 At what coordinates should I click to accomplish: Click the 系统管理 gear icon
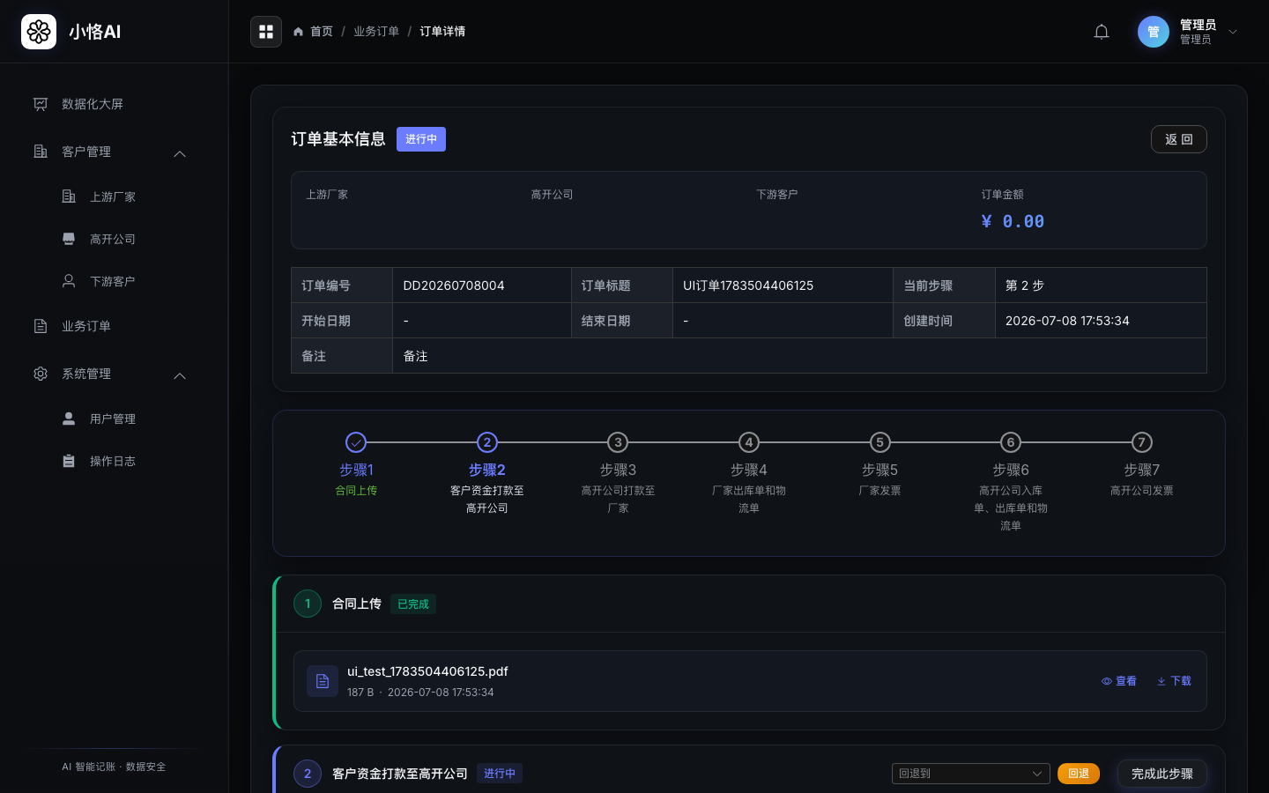point(41,374)
